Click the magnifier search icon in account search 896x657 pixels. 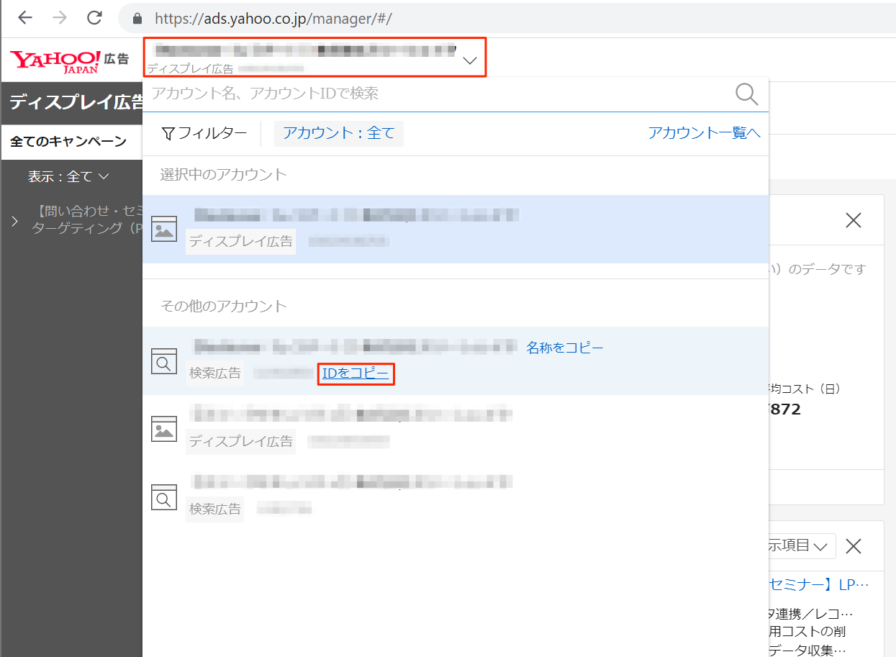click(746, 94)
